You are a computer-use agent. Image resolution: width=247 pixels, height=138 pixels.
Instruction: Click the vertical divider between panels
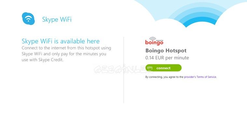(x=124, y=70)
